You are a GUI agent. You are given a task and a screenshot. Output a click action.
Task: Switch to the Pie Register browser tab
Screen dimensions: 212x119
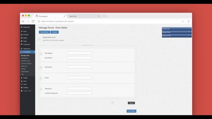tap(50, 16)
